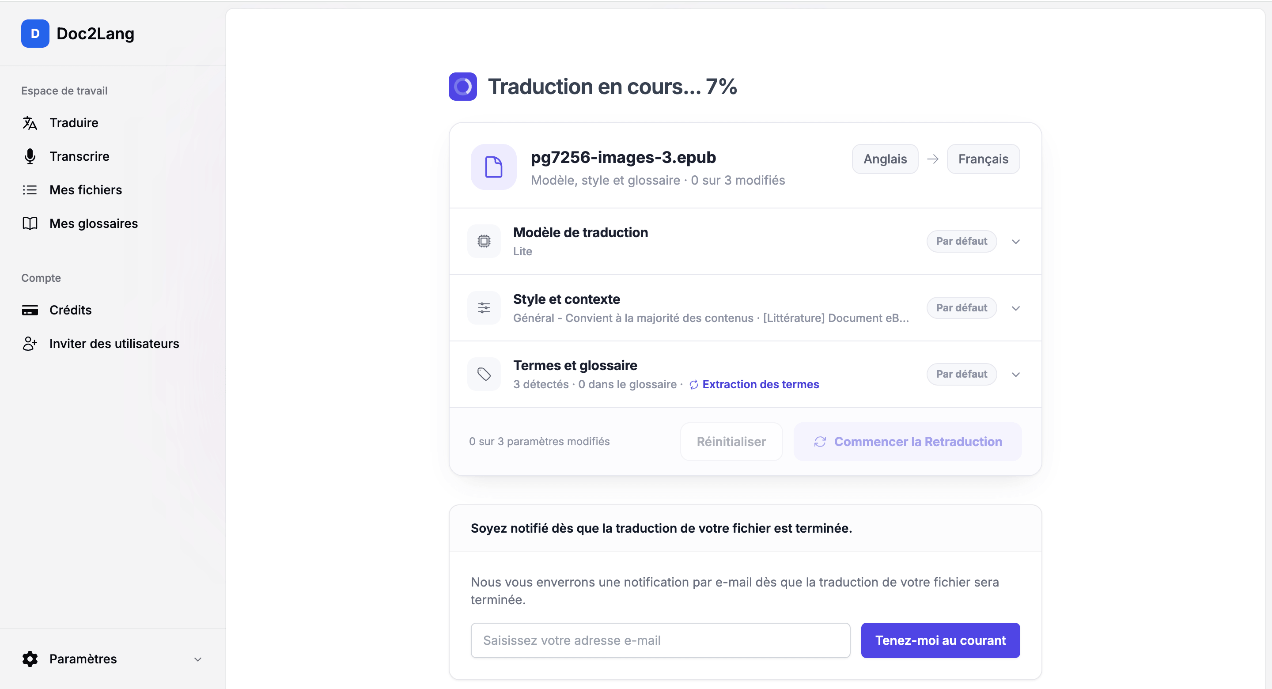This screenshot has width=1272, height=689.
Task: Click Par défaut badge for Modèle de traduction
Action: [x=962, y=241]
